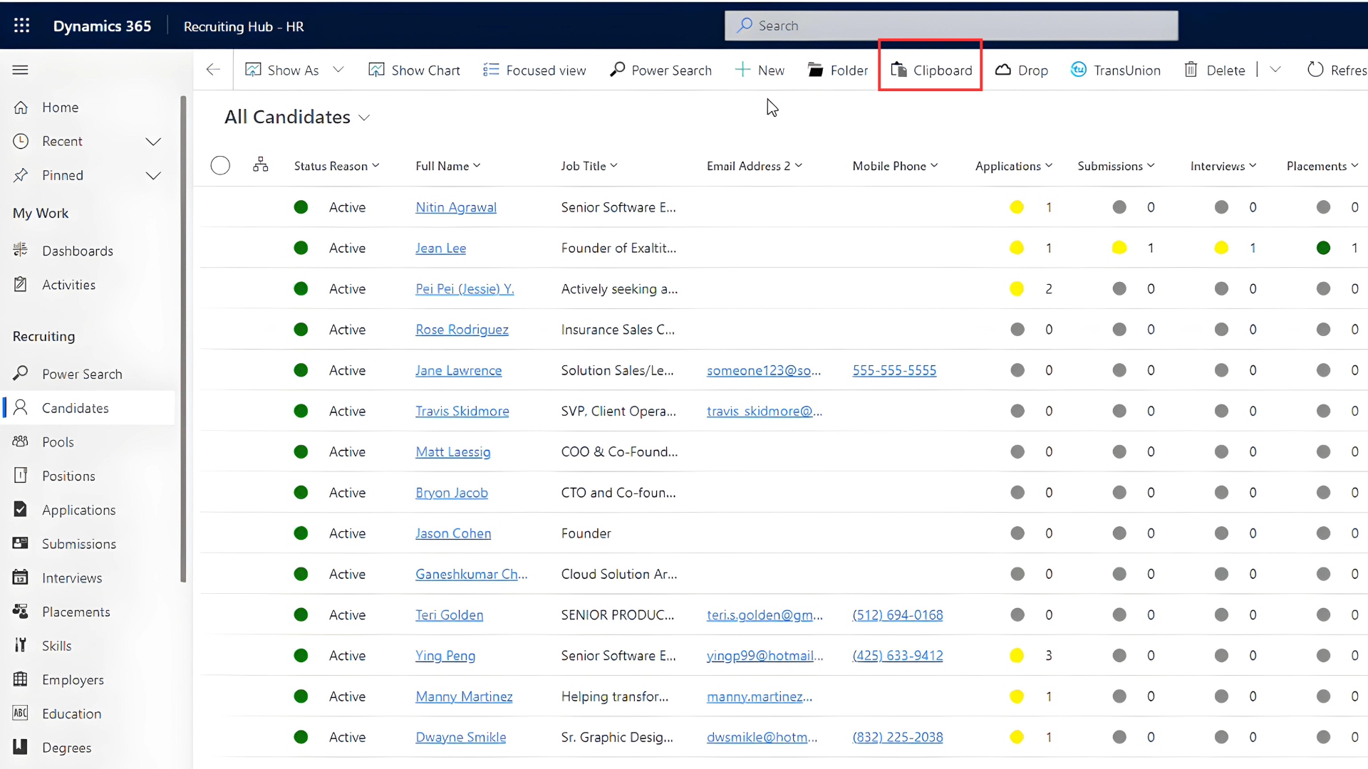Click Jean Lee's green Placements indicator
The image size is (1368, 769).
(1323, 248)
